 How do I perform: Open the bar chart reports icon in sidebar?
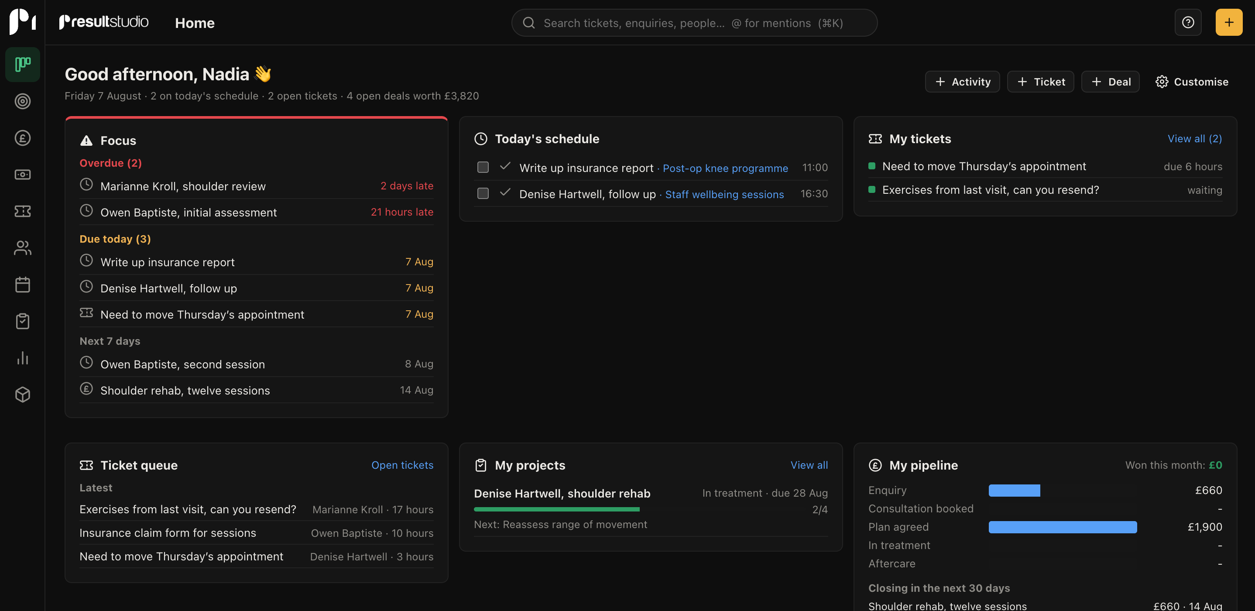[22, 358]
